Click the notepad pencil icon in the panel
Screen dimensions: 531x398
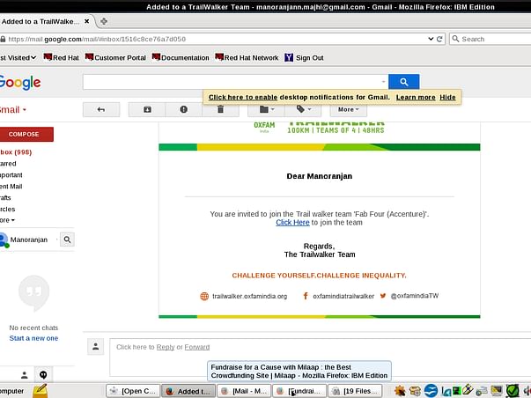(41, 391)
